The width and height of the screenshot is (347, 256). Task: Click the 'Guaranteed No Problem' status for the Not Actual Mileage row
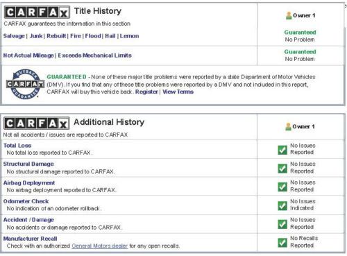click(x=300, y=56)
